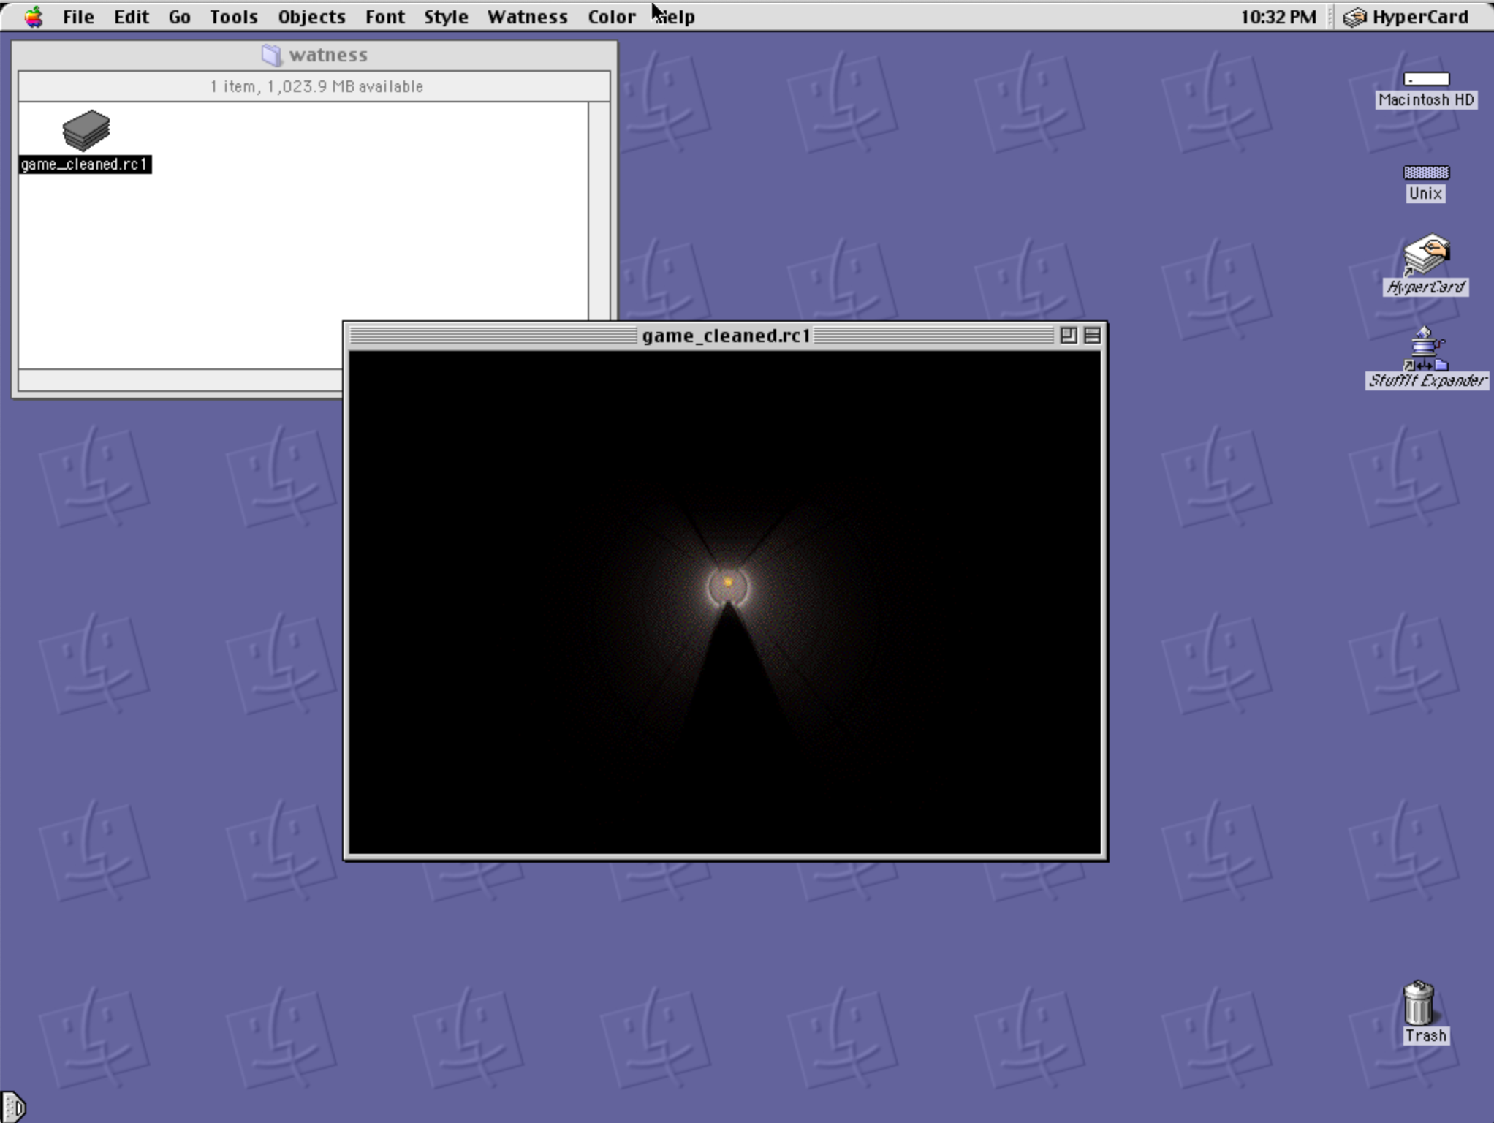Open the Color menu
The image size is (1494, 1123).
click(x=611, y=17)
